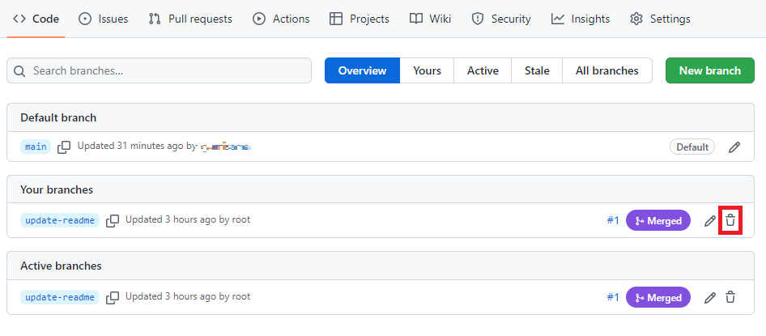Copy the main branch name to clipboard

pyautogui.click(x=64, y=147)
